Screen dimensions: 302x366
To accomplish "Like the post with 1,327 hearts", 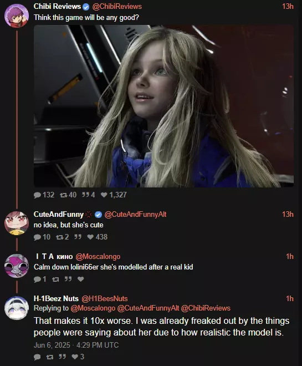I will tap(114, 195).
